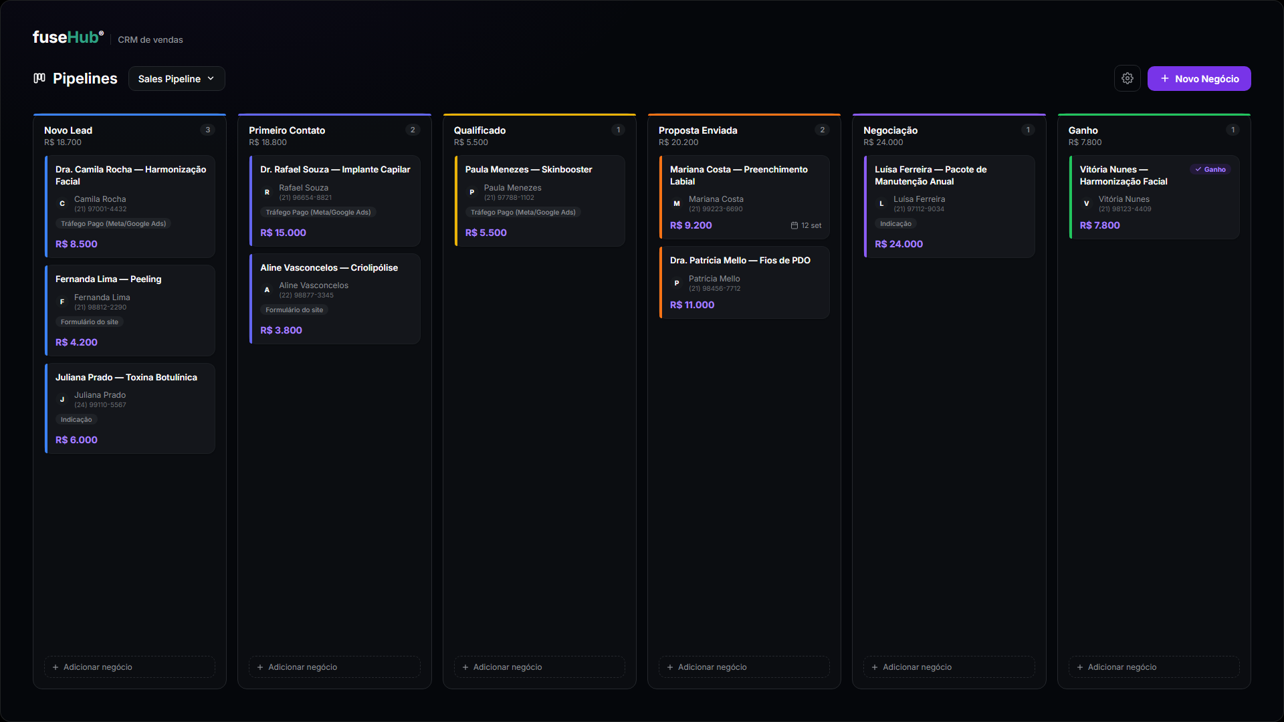This screenshot has width=1284, height=722.
Task: Click Paula Menezes avatar letter P
Action: [x=472, y=192]
